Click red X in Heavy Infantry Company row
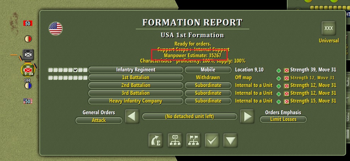Image resolution: width=350 pixels, height=161 pixels. click(287, 102)
